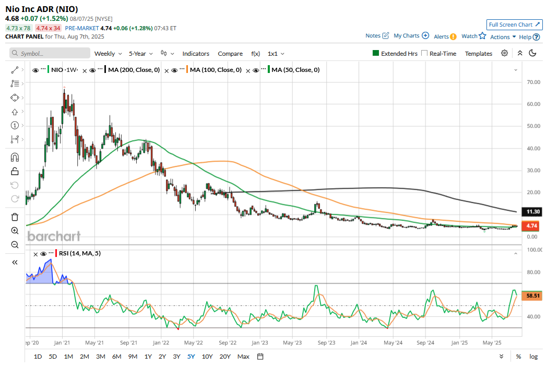Click the red RSI color swatch

coord(56,253)
